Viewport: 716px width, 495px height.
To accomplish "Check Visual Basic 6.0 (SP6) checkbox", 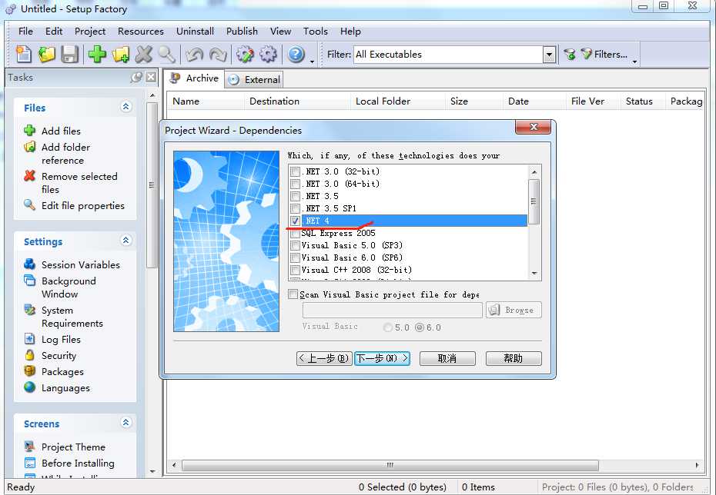I will tap(295, 258).
